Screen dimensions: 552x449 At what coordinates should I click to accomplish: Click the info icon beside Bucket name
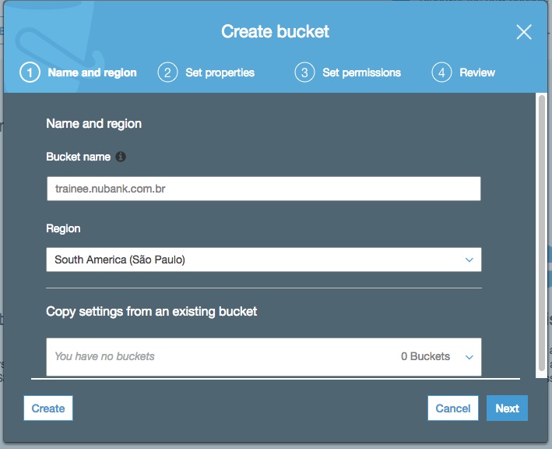tap(121, 157)
